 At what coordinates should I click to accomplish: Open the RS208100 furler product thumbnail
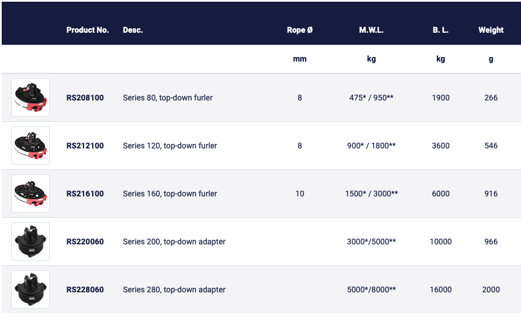tap(31, 98)
